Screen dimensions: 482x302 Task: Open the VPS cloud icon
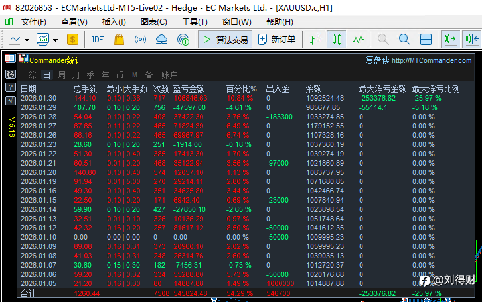tap(161, 39)
